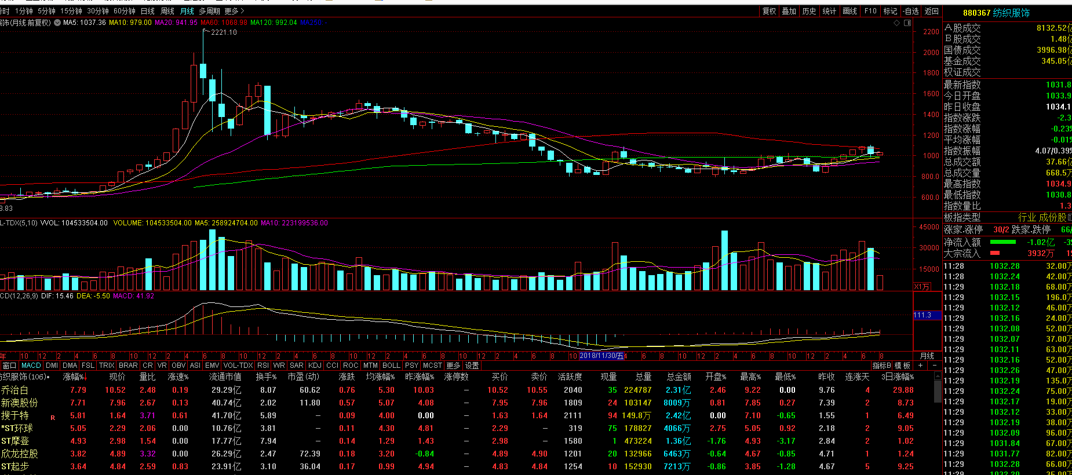Click the 叠加 overlay button

(x=789, y=11)
